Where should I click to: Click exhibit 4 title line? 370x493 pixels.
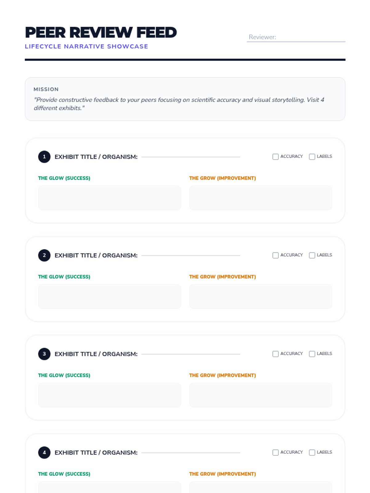coord(191,452)
